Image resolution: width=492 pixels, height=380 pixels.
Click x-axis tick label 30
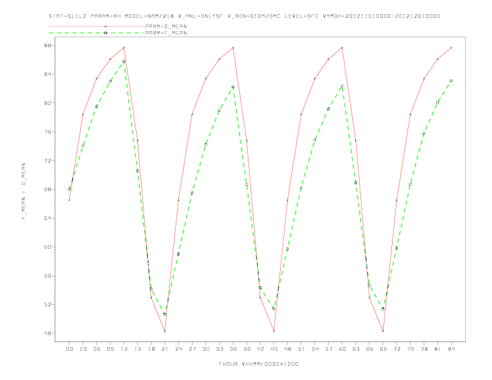click(206, 349)
